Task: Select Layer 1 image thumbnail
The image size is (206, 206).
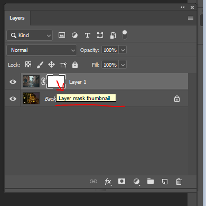Action: pos(31,82)
